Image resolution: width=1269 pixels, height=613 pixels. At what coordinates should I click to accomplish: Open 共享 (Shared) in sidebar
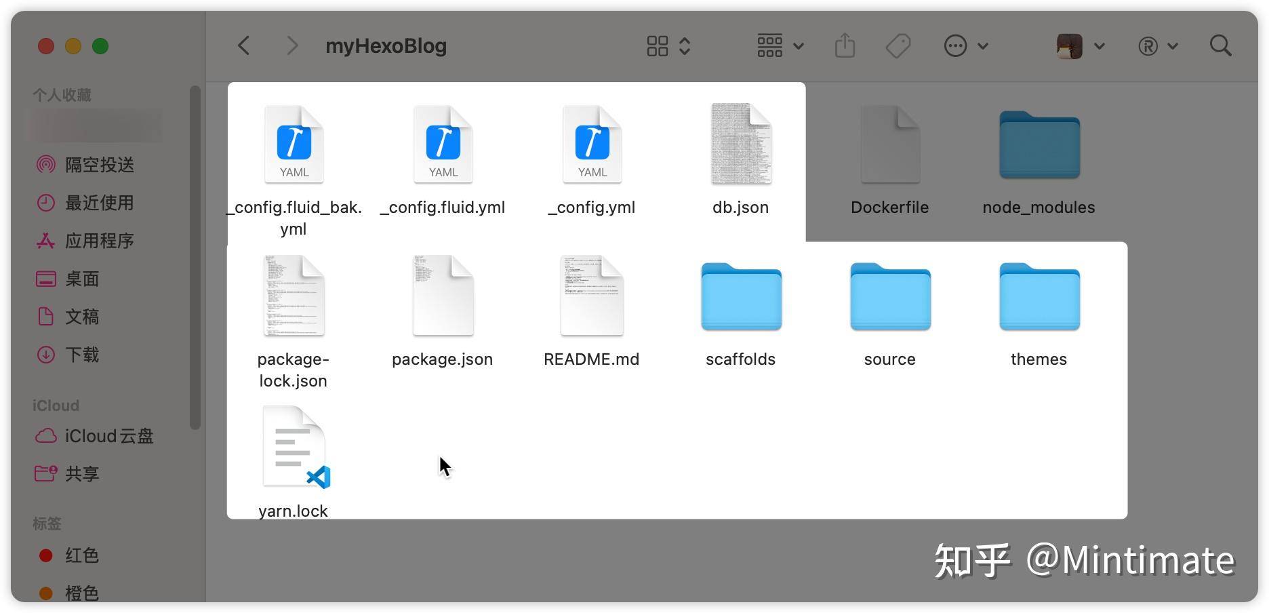(x=68, y=474)
